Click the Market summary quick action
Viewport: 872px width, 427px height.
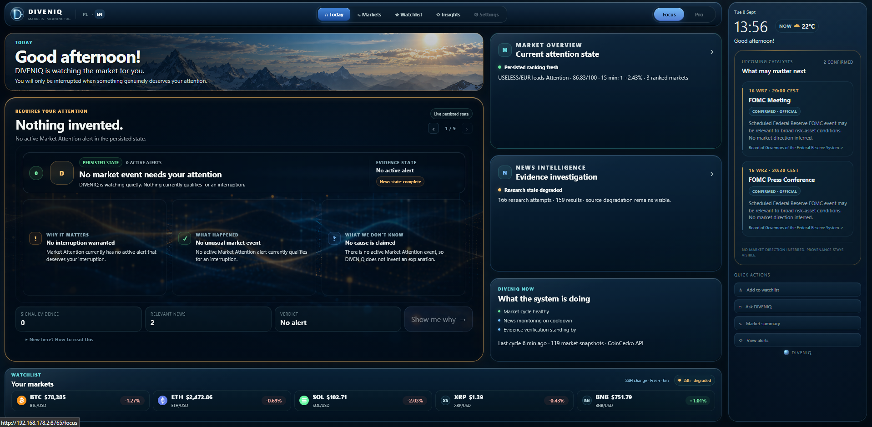click(797, 323)
